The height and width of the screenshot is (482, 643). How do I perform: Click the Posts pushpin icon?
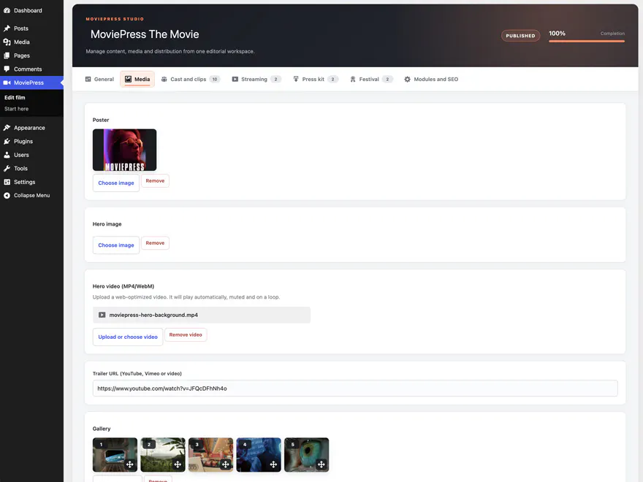(7, 28)
